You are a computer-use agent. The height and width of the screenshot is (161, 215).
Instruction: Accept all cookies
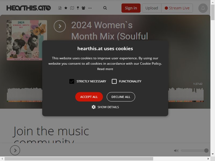pos(89,97)
